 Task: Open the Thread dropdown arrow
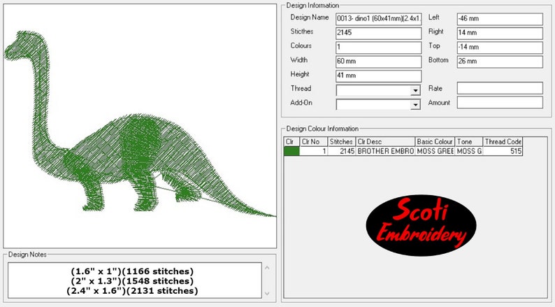415,91
